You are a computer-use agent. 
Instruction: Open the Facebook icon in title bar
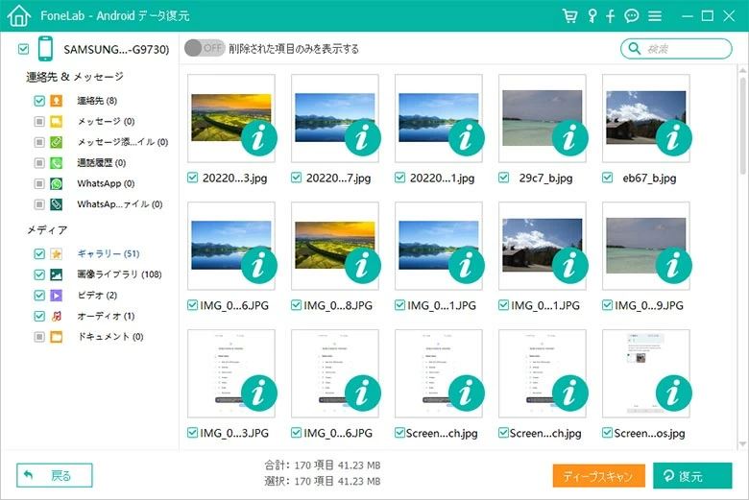coord(611,16)
